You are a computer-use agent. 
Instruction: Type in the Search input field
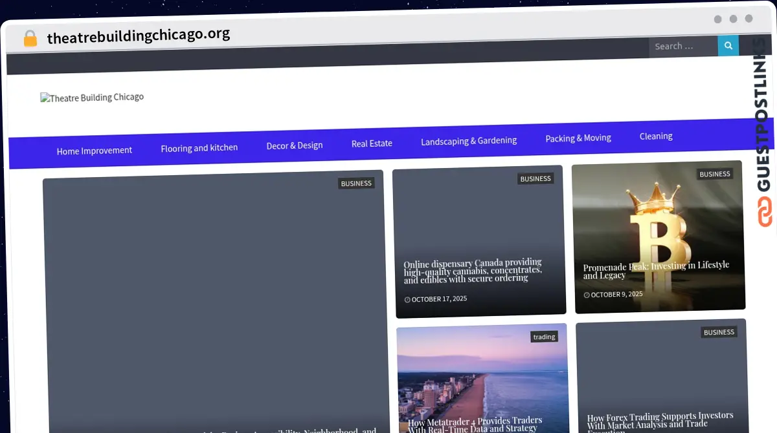coord(683,46)
